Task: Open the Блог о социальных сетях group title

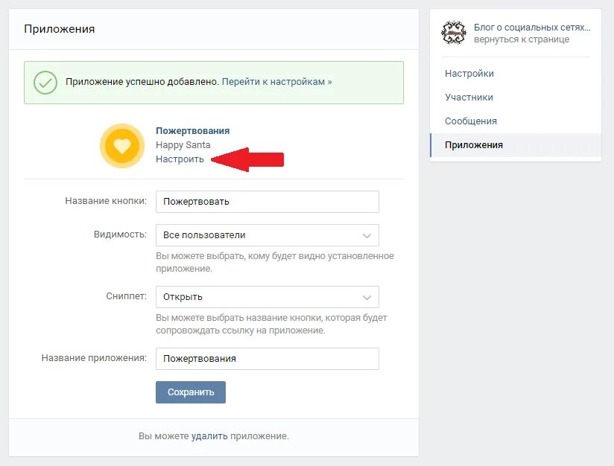Action: [532, 28]
